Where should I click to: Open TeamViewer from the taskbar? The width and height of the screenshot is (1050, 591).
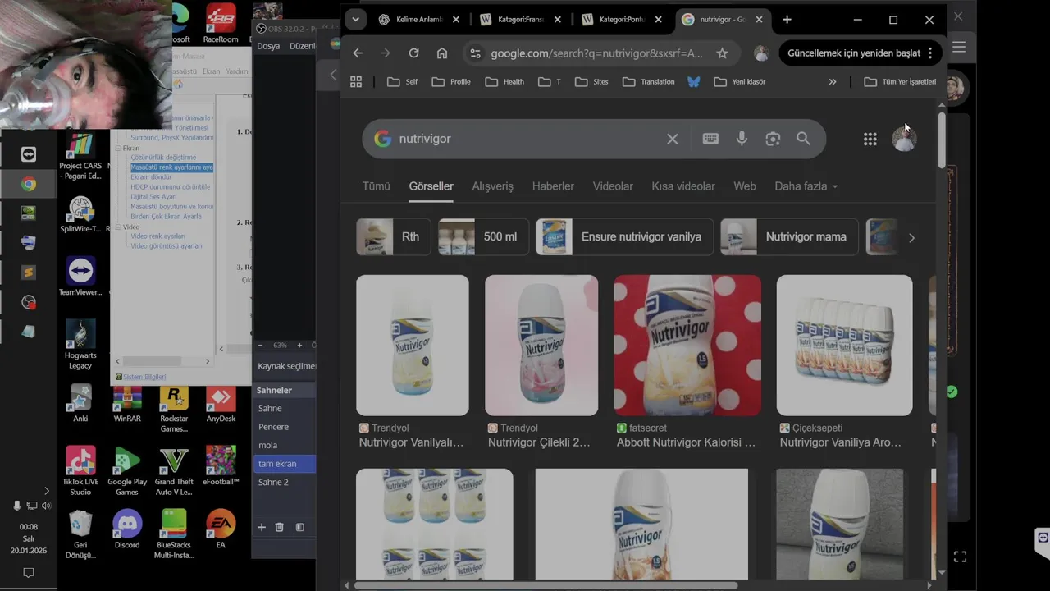29,154
